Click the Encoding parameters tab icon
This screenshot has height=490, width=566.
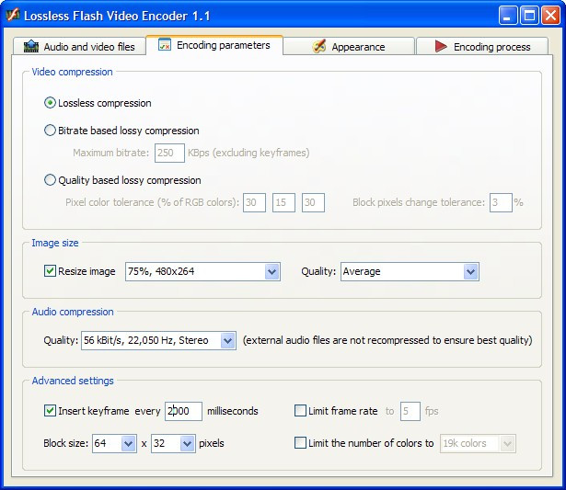point(165,45)
